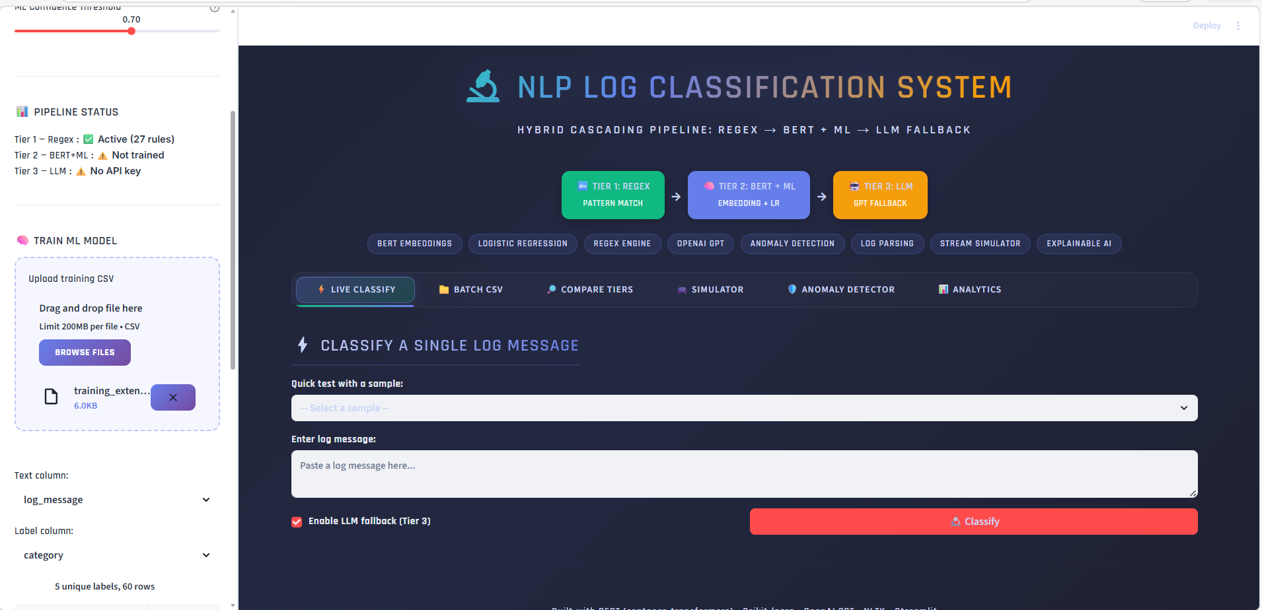This screenshot has width=1262, height=610.
Task: Click the Regex Engine tag
Action: coord(622,244)
